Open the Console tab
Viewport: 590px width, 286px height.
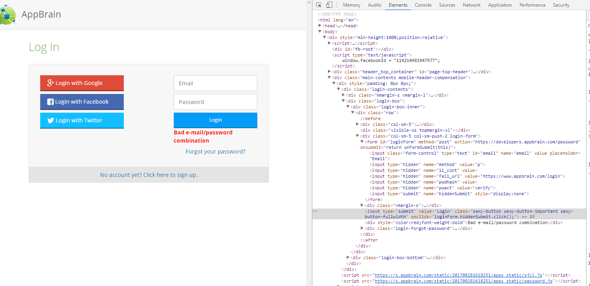point(423,5)
